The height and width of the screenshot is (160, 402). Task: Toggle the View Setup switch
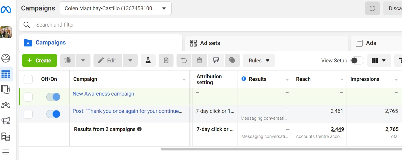(x=357, y=61)
